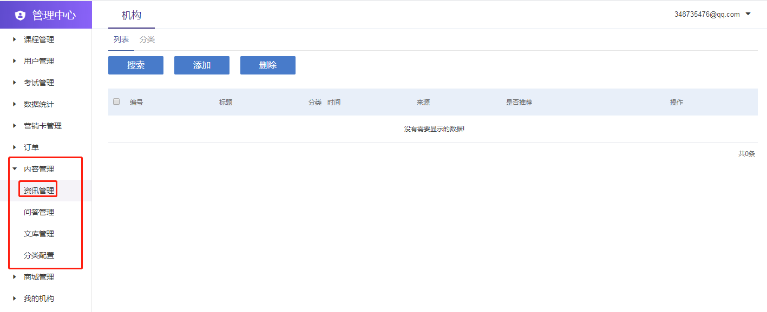Expand the 数据统计 sidebar section
Image resolution: width=767 pixels, height=312 pixels.
click(38, 104)
